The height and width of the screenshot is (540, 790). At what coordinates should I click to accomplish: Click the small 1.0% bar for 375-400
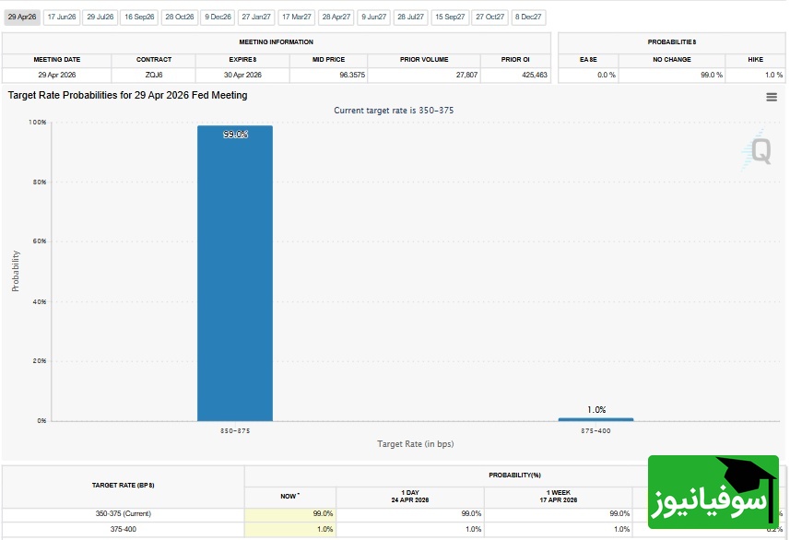coord(595,419)
